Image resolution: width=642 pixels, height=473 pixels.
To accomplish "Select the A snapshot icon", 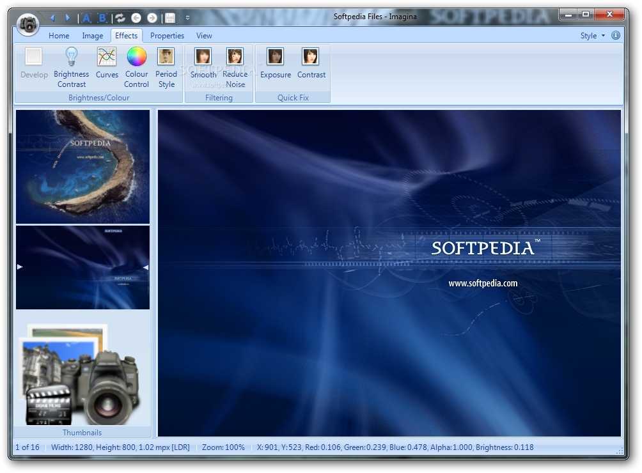I will 86,18.
